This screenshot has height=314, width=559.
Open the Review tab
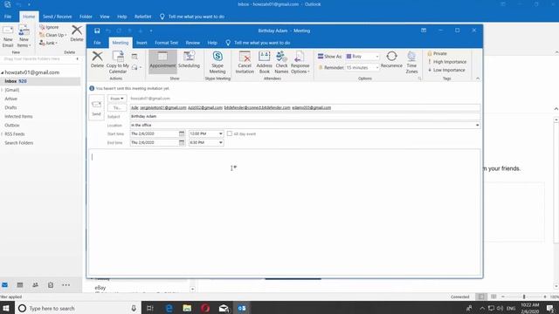[x=192, y=43]
